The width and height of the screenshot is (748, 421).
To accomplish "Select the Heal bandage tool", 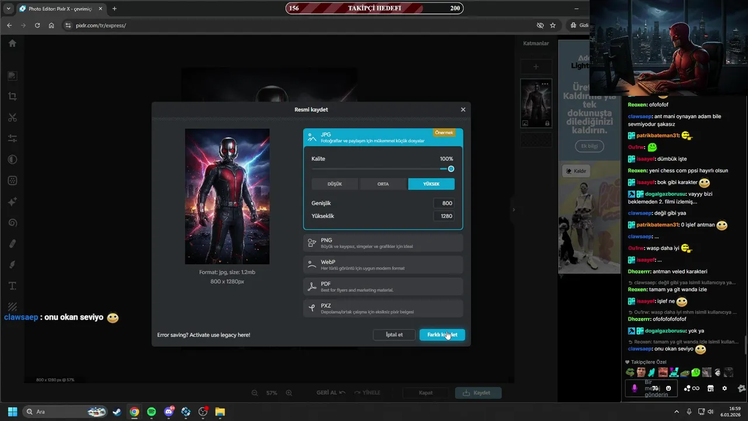I will click(x=12, y=244).
